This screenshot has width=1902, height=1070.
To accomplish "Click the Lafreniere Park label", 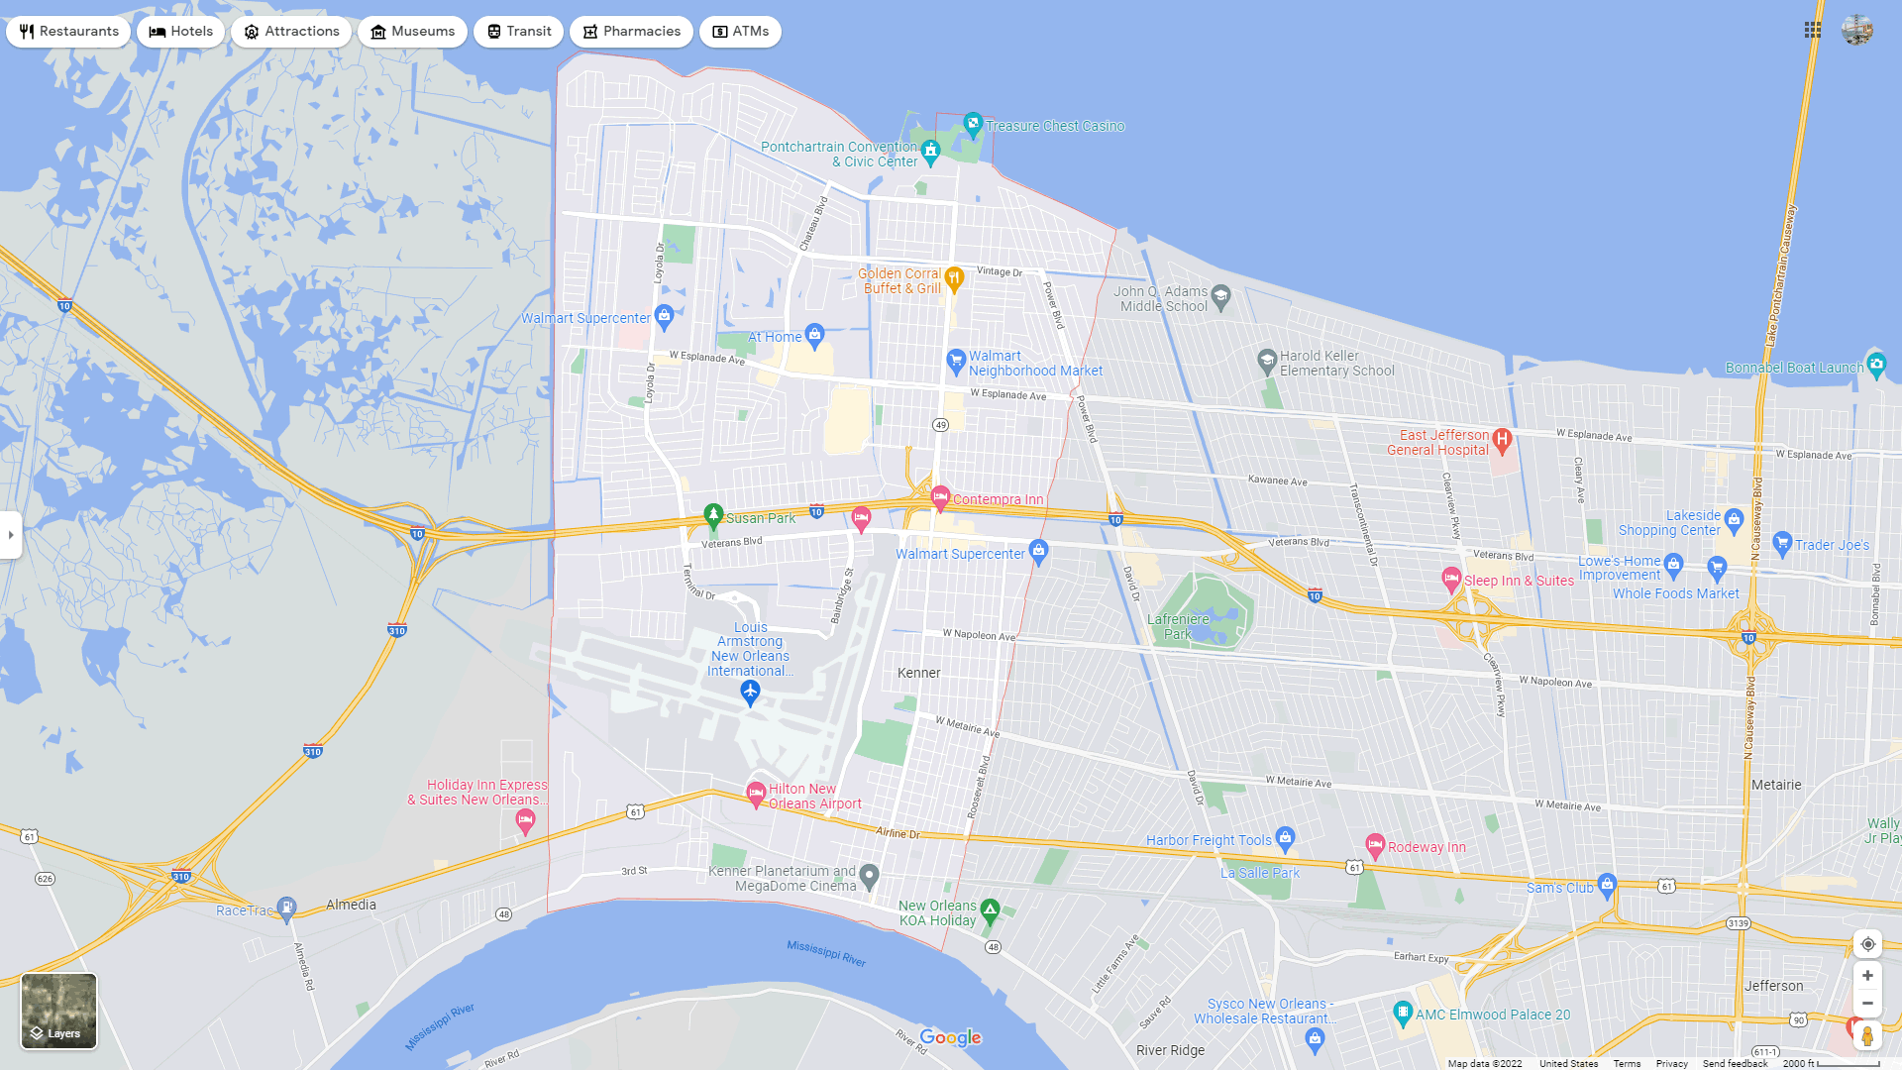I will point(1178,627).
